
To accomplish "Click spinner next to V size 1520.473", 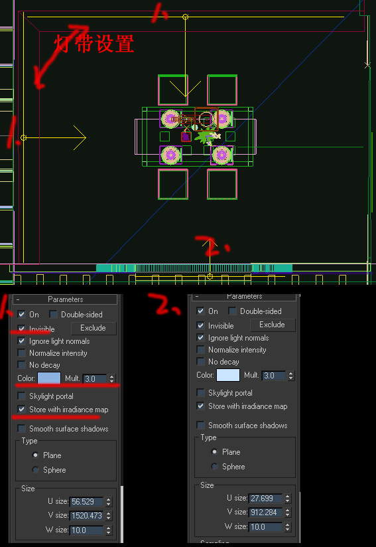I will 108,515.
